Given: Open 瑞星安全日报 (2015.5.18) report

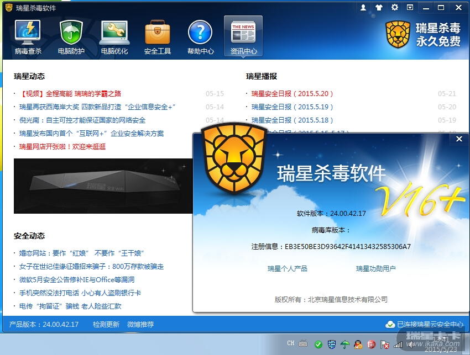Looking at the screenshot, I should 292,120.
